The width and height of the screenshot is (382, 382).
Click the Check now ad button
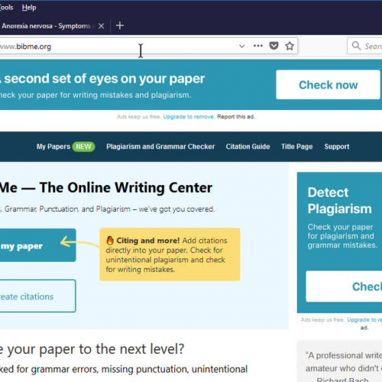(328, 85)
